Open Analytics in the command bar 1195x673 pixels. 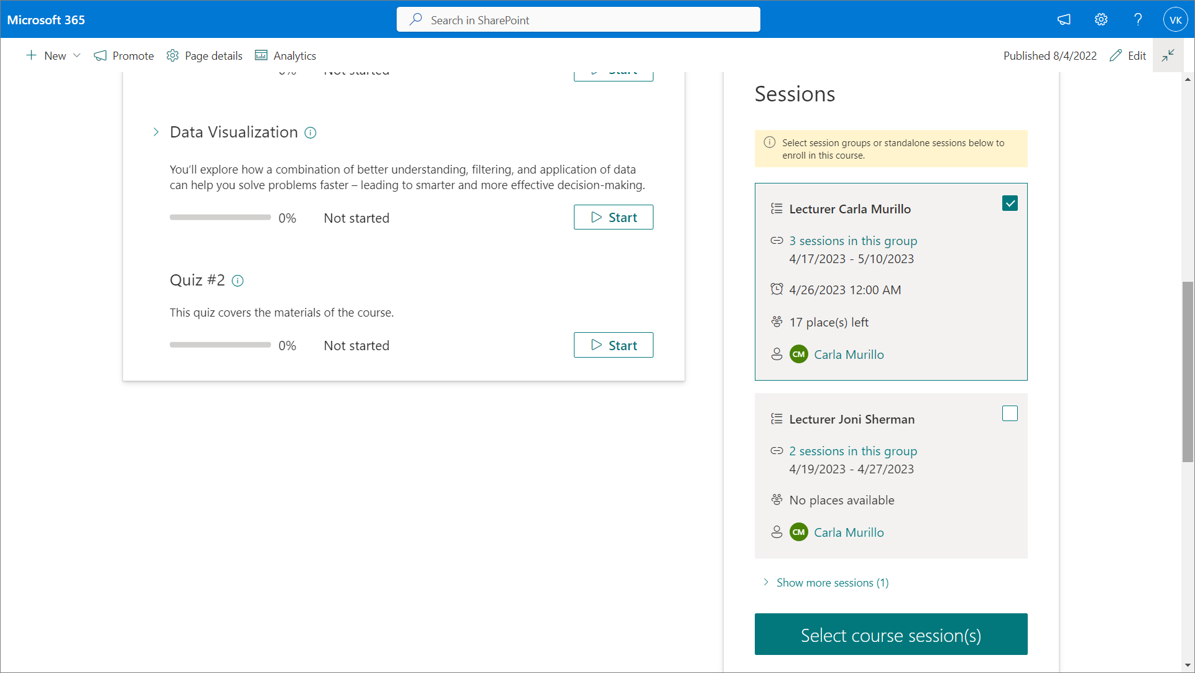click(285, 55)
